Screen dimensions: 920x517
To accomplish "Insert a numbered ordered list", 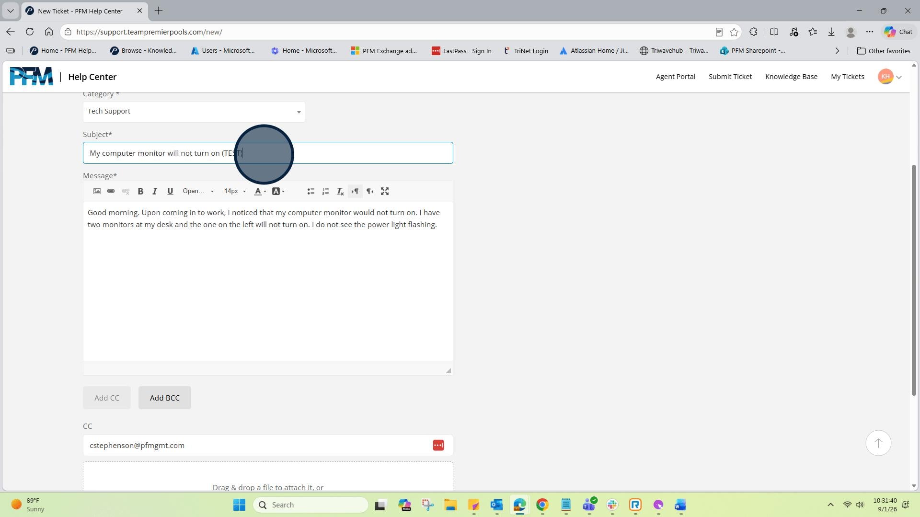I will [325, 191].
